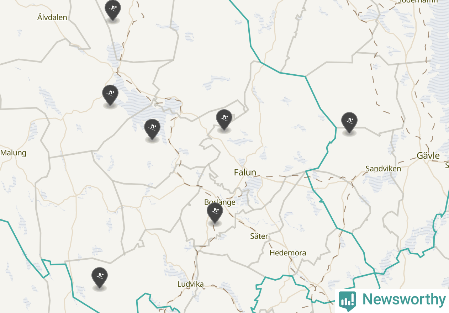Click the Gävle city label
Screen dimensions: 449x313
[428, 156]
